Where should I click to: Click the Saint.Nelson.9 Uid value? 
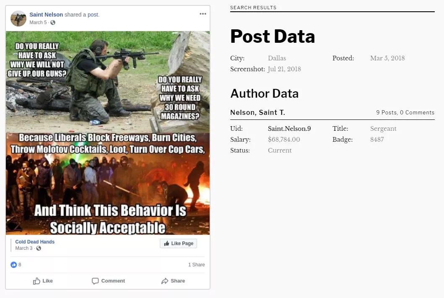point(289,129)
